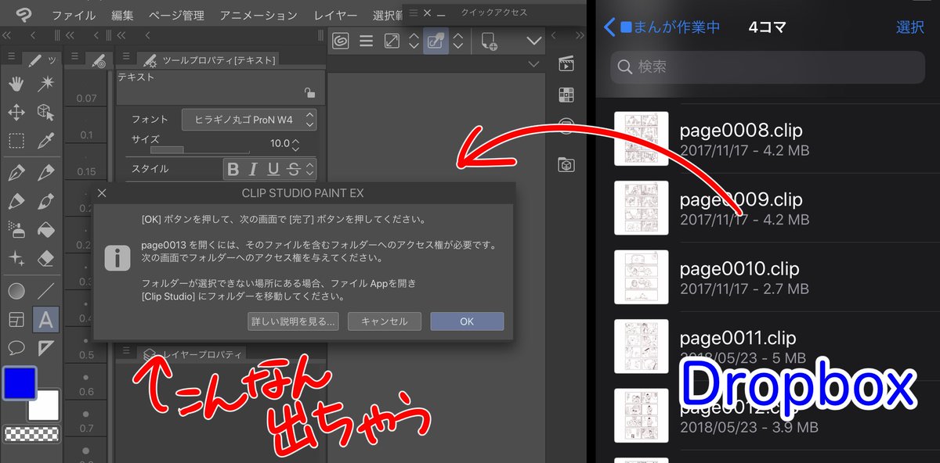Click the new page plus icon
The height and width of the screenshot is (463, 940).
[x=490, y=41]
